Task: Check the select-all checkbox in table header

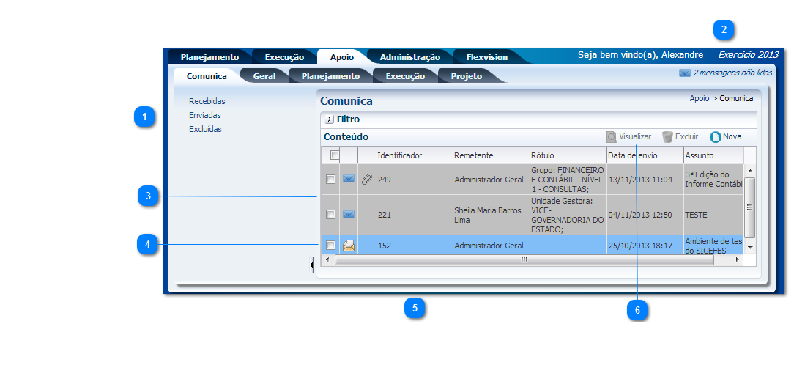Action: [x=335, y=155]
